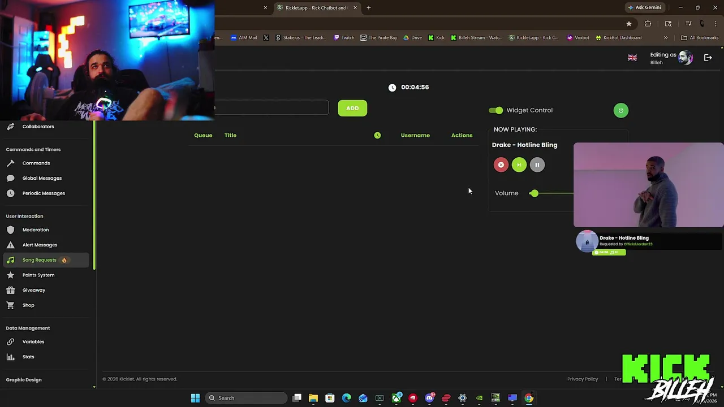Open File Explorer from taskbar

tap(313, 398)
